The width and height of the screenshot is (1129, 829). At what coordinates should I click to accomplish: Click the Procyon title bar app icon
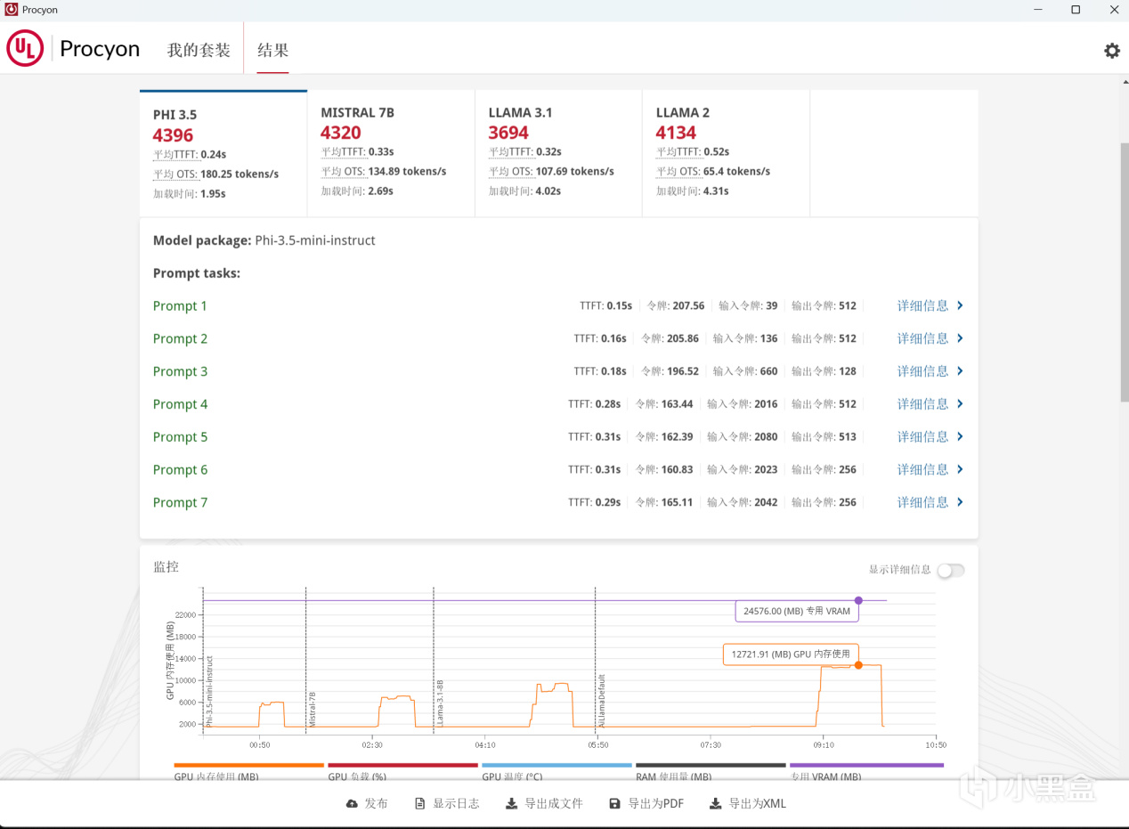[x=12, y=10]
